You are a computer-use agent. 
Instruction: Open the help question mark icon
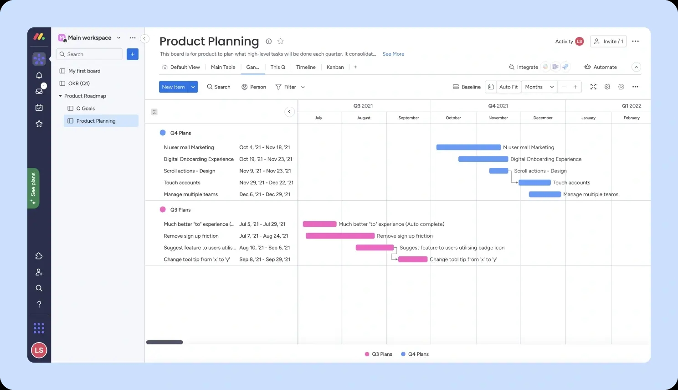point(39,304)
